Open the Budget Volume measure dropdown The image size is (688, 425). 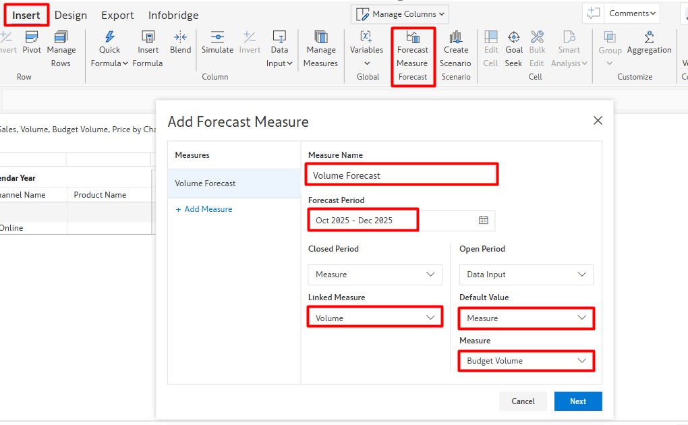(527, 361)
